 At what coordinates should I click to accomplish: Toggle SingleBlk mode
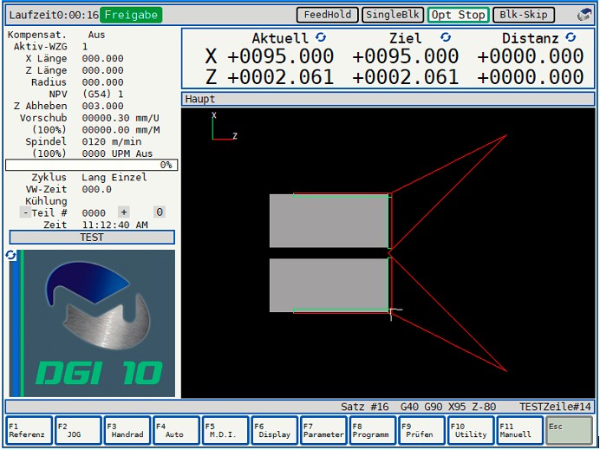point(393,15)
